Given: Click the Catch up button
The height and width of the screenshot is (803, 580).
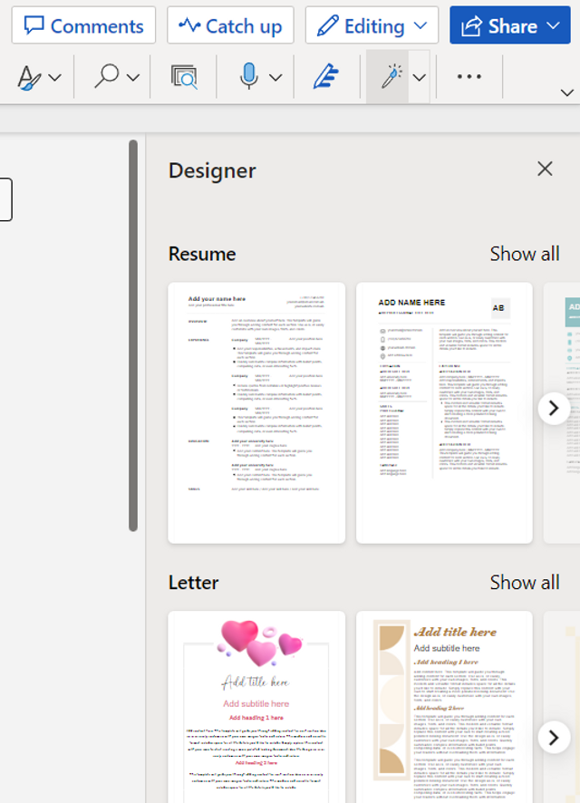Looking at the screenshot, I should (230, 25).
